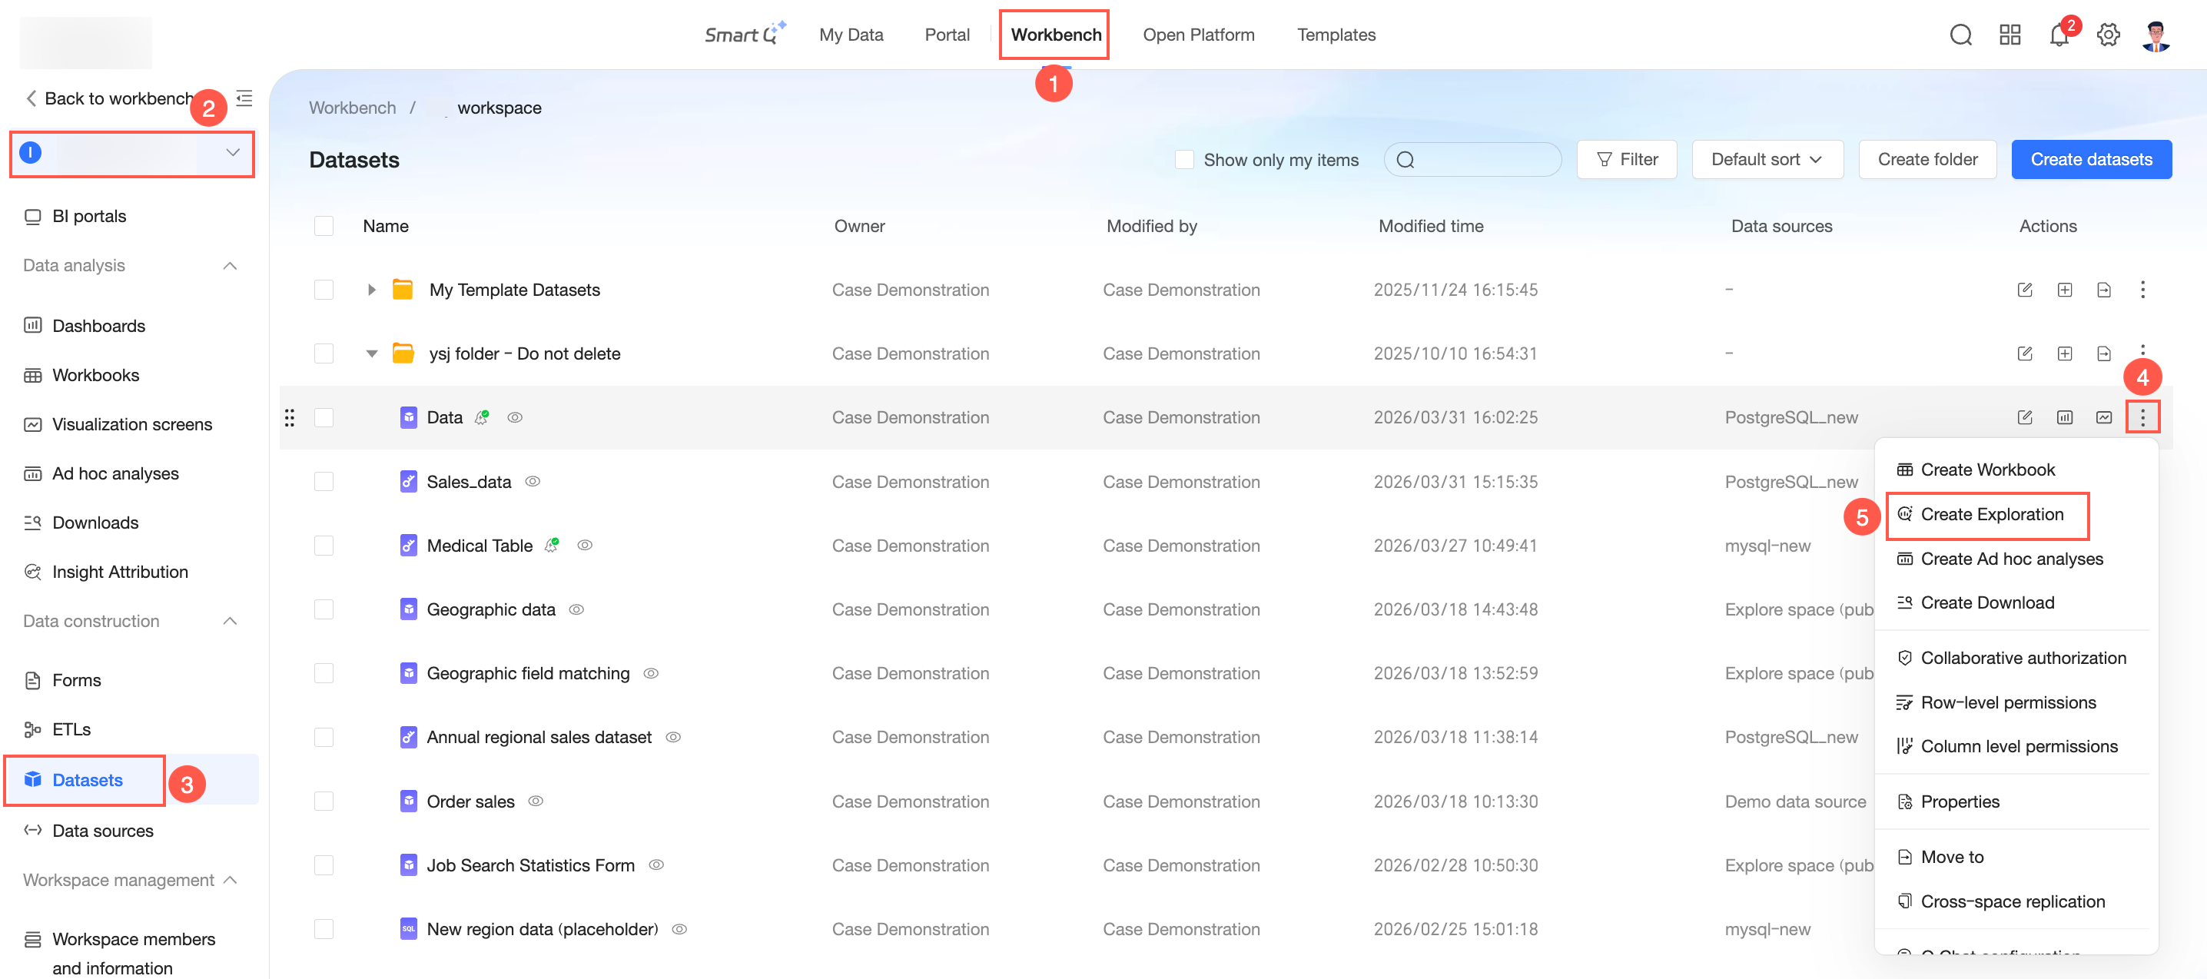Click edit icon in Data dataset row
Image resolution: width=2207 pixels, height=979 pixels.
pyautogui.click(x=2025, y=417)
